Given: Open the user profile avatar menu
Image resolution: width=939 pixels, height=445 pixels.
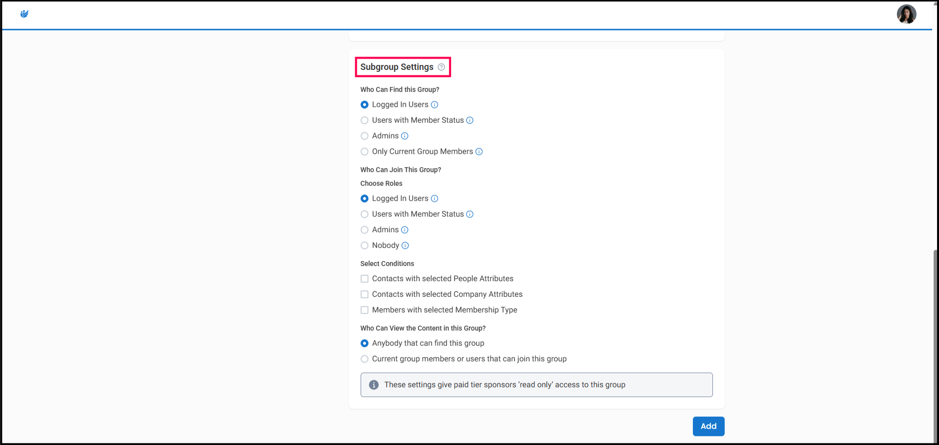Looking at the screenshot, I should 906,14.
